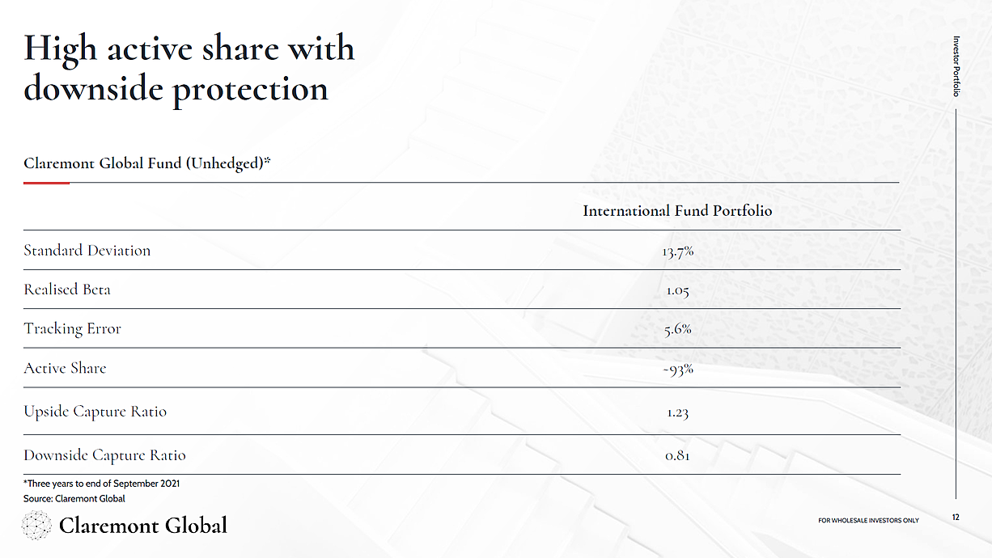Screen dimensions: 992x558
Task: Click the 0.81 downside capture value
Action: point(677,456)
